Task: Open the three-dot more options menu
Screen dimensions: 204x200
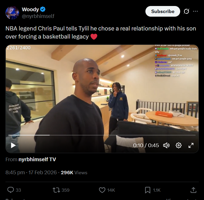Action: click(195, 11)
